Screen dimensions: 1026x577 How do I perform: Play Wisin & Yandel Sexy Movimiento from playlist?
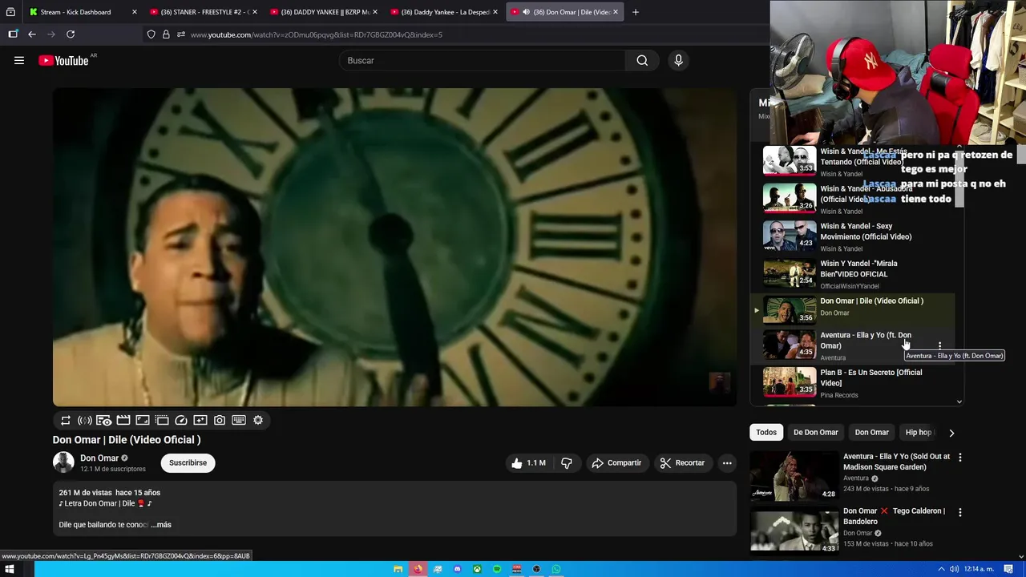pyautogui.click(x=854, y=236)
